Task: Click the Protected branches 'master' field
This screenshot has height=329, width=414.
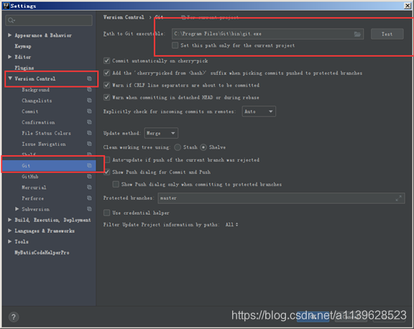Action: [x=281, y=198]
